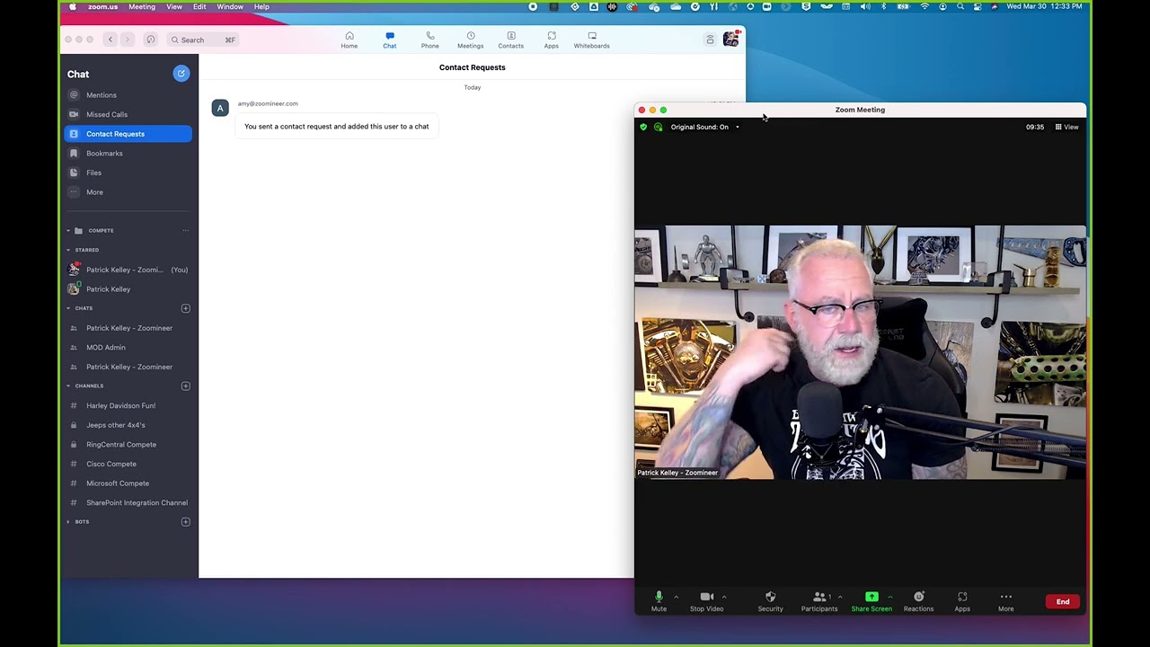Open the Window menu

[230, 6]
